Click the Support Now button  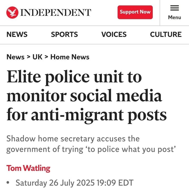(135, 12)
